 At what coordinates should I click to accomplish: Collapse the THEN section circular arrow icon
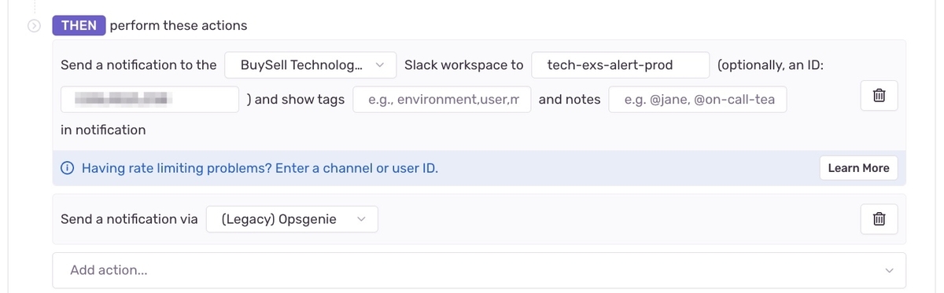[33, 25]
